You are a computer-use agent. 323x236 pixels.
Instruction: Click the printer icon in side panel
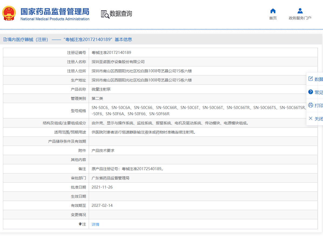tap(311, 105)
